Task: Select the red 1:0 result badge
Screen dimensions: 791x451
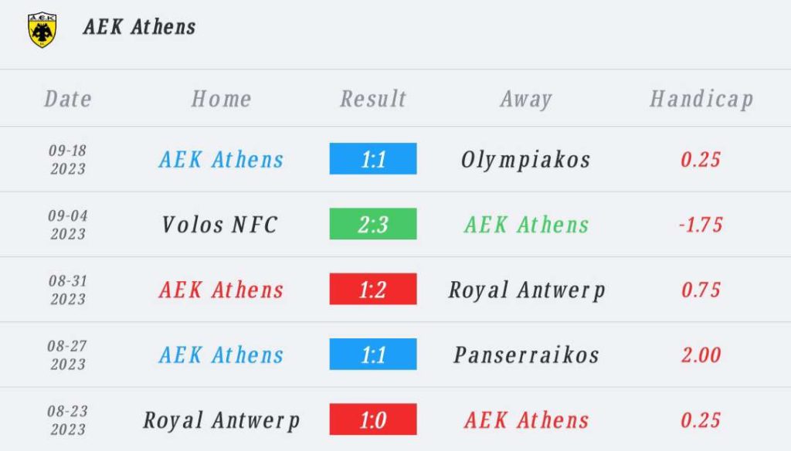Action: click(x=373, y=419)
